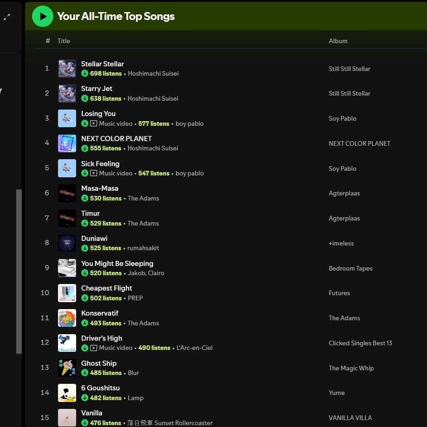Click music video icon on Losing You
This screenshot has height=427, width=427.
coord(93,123)
